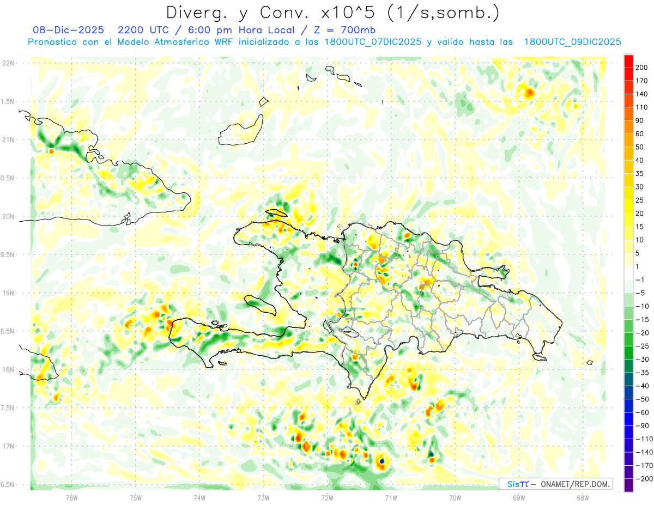Click the "75W" longitude label

point(136,497)
